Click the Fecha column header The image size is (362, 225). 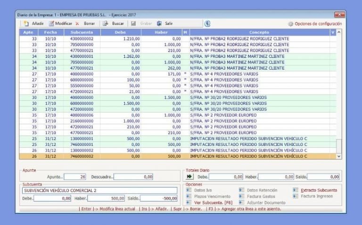coord(50,32)
